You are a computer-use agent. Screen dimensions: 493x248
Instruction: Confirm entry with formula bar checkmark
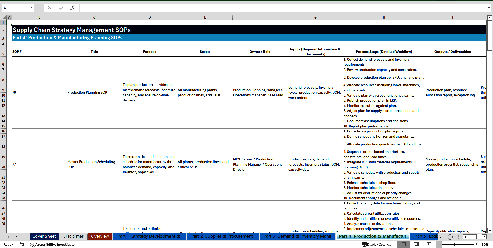point(61,8)
